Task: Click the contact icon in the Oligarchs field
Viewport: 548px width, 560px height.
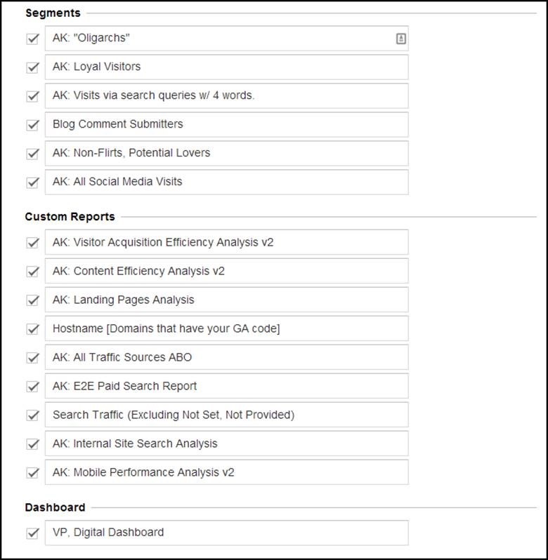Action: [400, 39]
